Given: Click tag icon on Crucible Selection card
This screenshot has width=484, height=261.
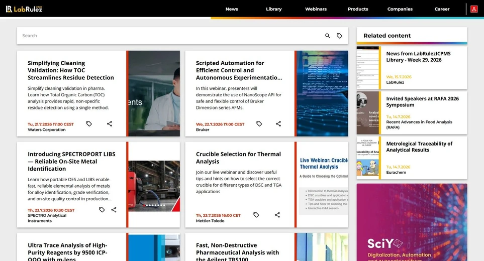Looking at the screenshot, I should coord(256,215).
